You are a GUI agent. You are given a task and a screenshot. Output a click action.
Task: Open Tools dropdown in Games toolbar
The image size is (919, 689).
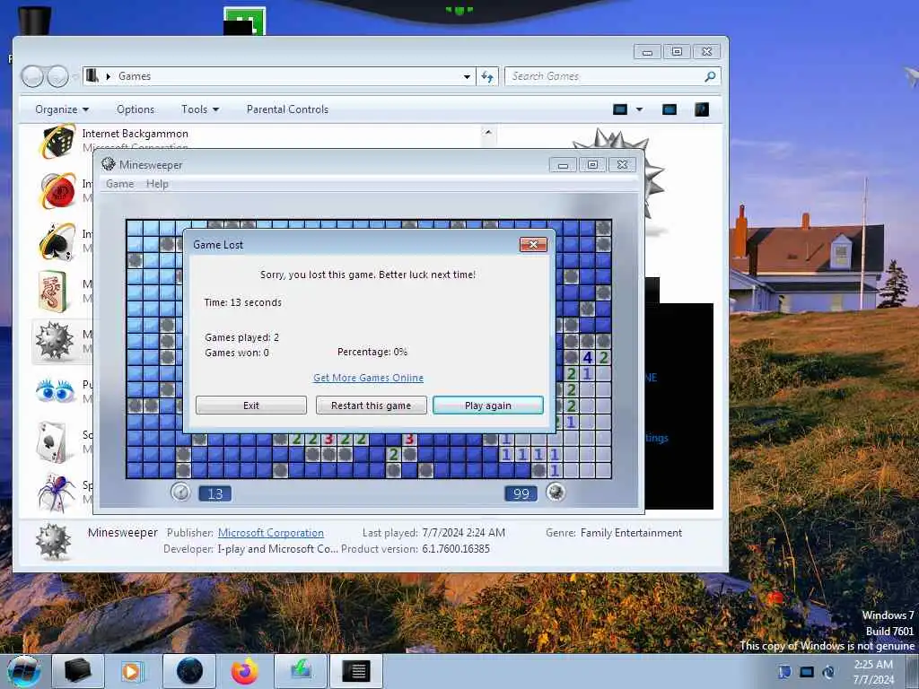(200, 109)
